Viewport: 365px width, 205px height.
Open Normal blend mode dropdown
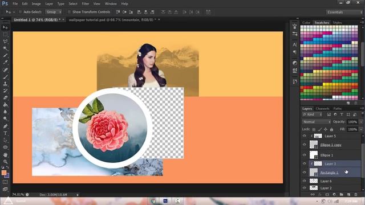[317, 122]
